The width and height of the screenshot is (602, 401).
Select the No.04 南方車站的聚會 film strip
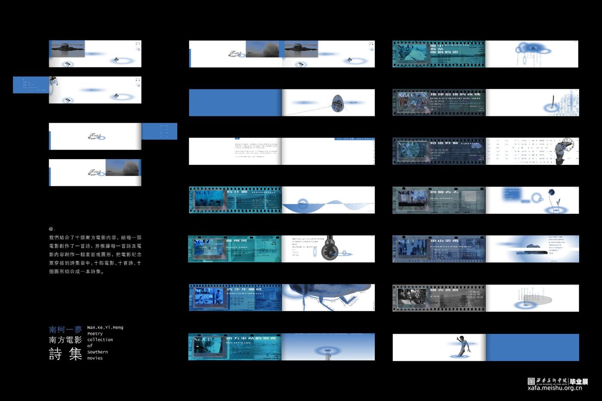(235, 347)
